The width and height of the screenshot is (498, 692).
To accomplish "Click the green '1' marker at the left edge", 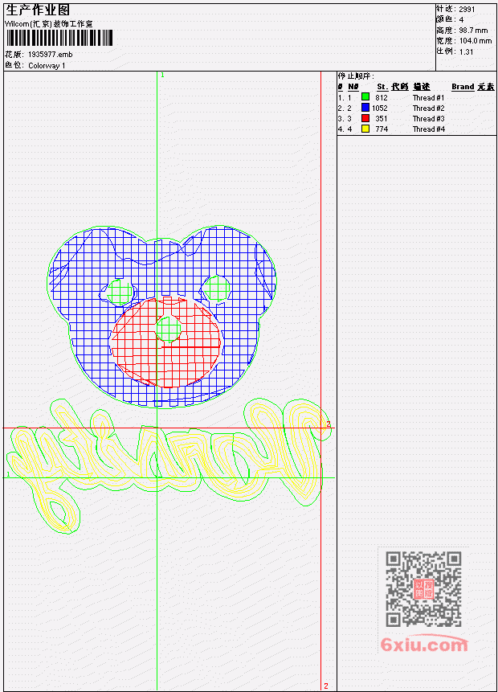I will coord(8,474).
